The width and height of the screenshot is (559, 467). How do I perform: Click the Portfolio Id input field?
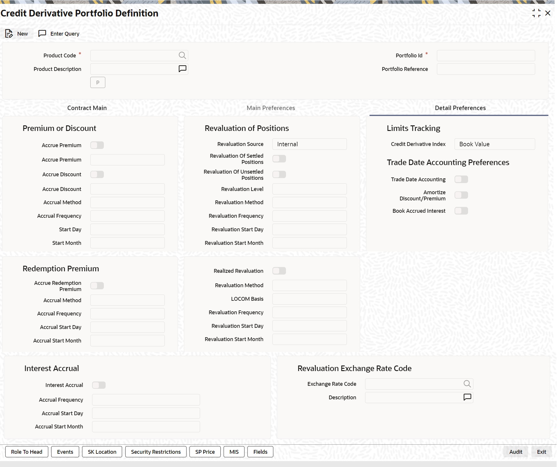click(485, 55)
